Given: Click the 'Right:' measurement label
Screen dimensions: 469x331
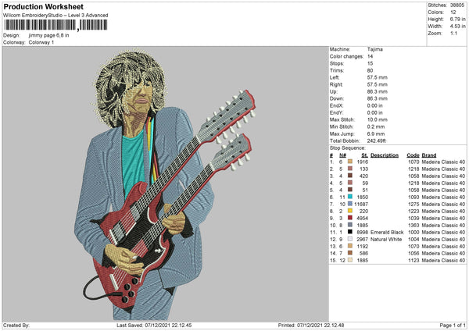Looking at the screenshot, I should click(x=335, y=84).
